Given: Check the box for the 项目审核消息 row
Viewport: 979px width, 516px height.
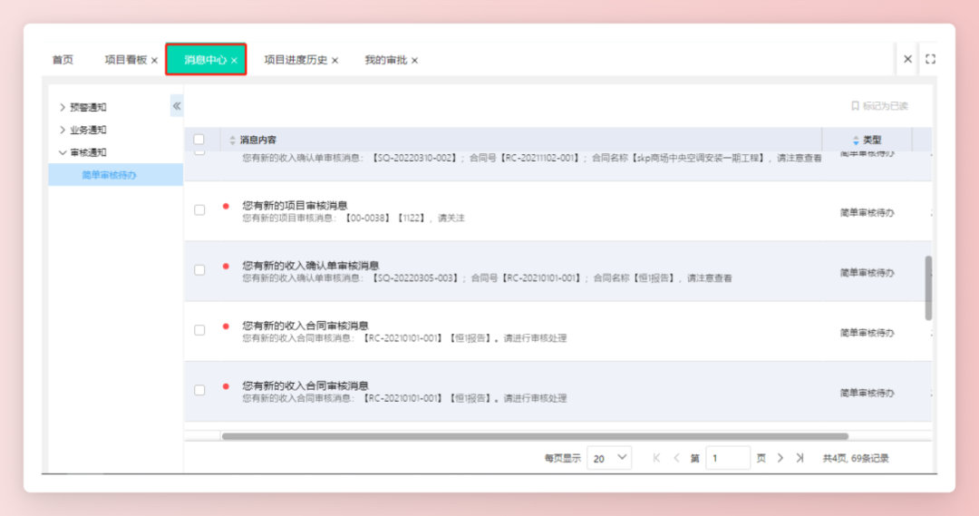Looking at the screenshot, I should tap(199, 210).
